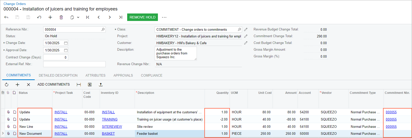Export commitments grid to Excel

90,85
